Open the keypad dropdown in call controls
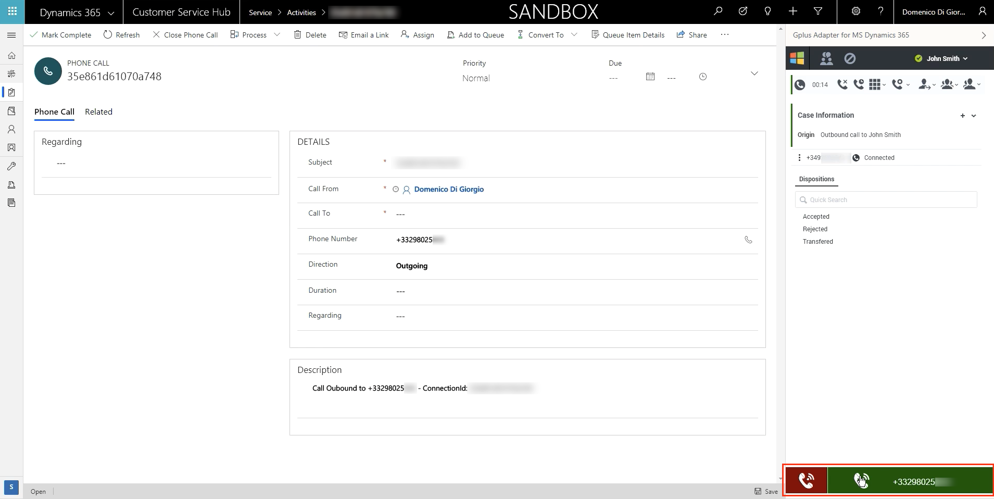Screen dimensions: 994x499 877,84
